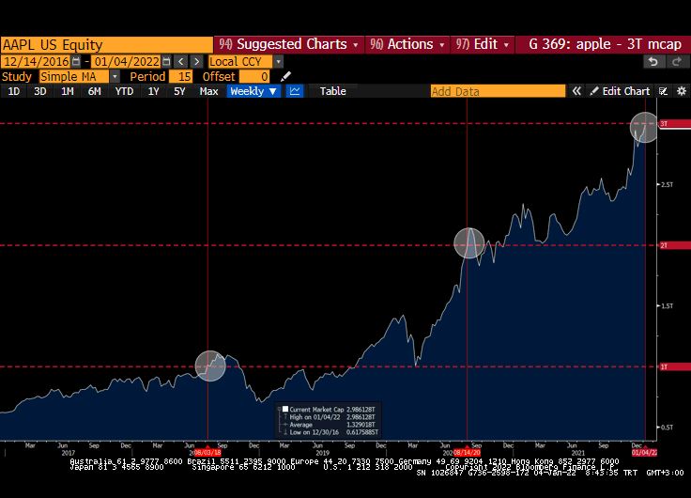Go to next date range arrow
This screenshot has width=691, height=498.
click(x=196, y=62)
